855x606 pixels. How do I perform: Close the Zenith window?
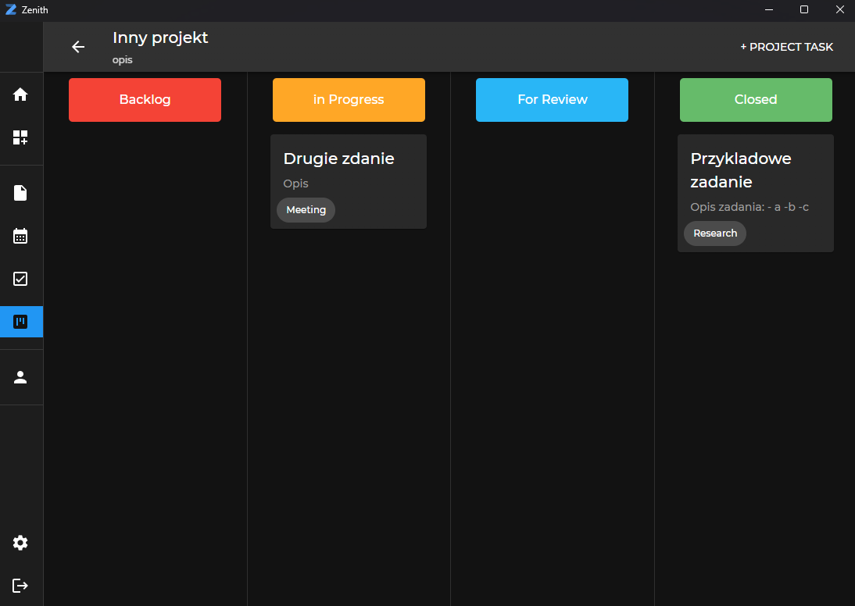[839, 10]
